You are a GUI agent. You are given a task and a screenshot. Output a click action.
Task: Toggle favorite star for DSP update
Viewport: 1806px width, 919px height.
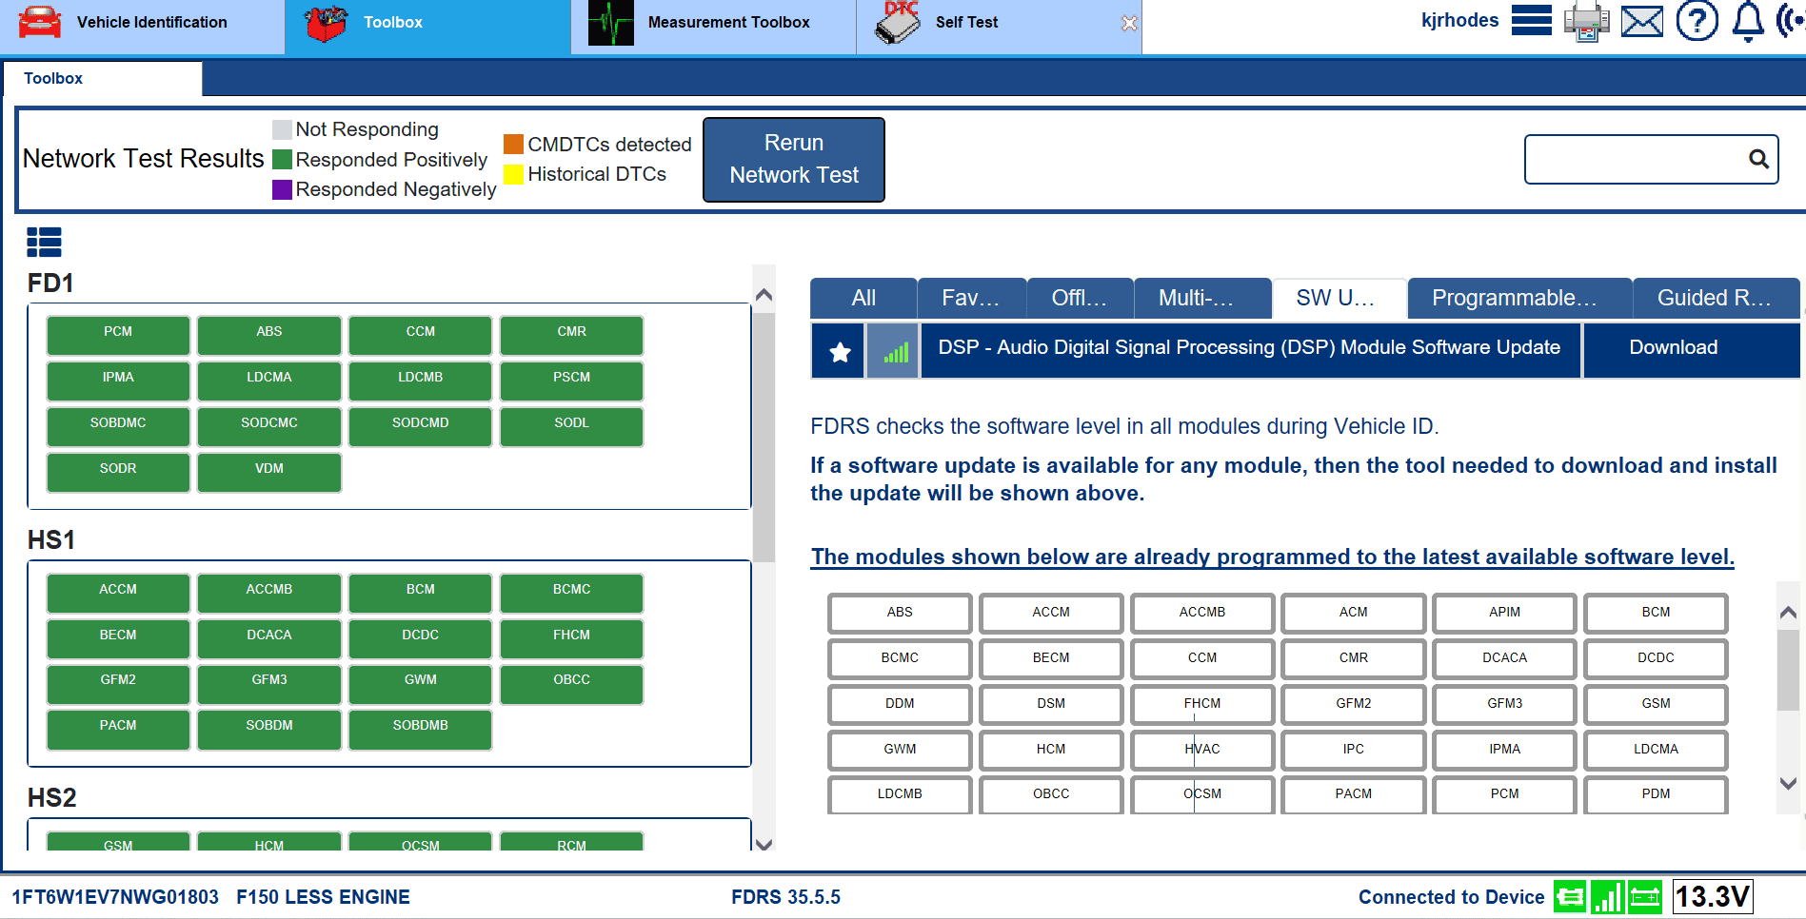[x=839, y=352]
